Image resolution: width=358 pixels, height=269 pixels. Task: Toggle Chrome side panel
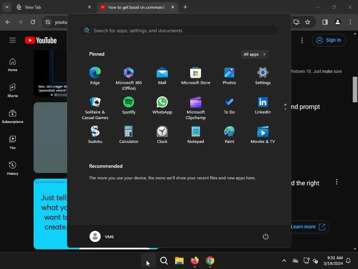(x=325, y=22)
